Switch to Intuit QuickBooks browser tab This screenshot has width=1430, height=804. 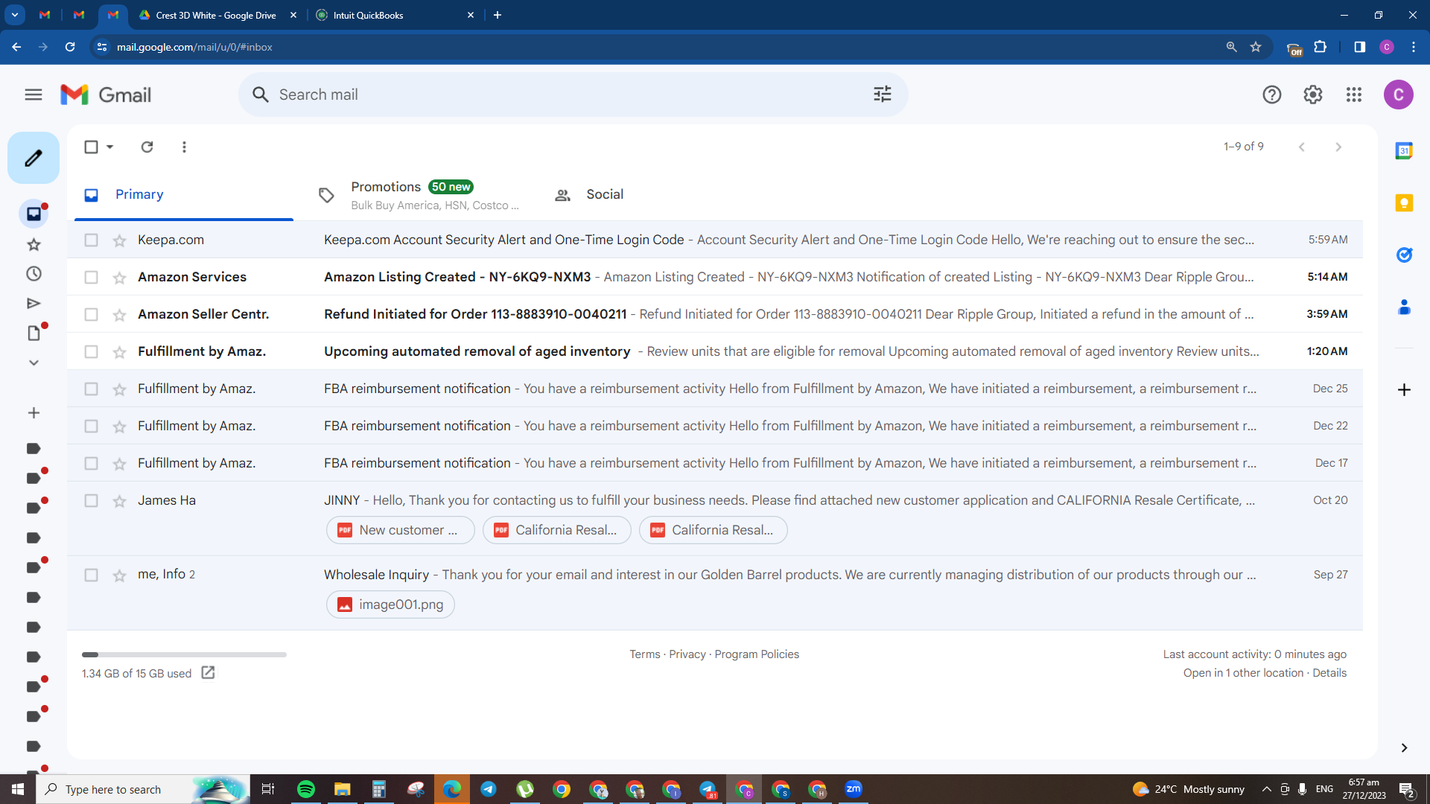coord(396,15)
